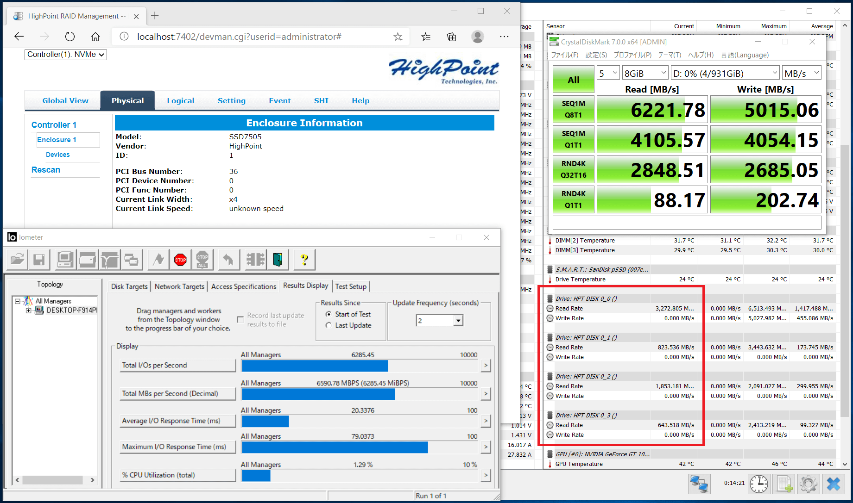The image size is (853, 503).
Task: Add this page to favorites star
Action: 398,37
